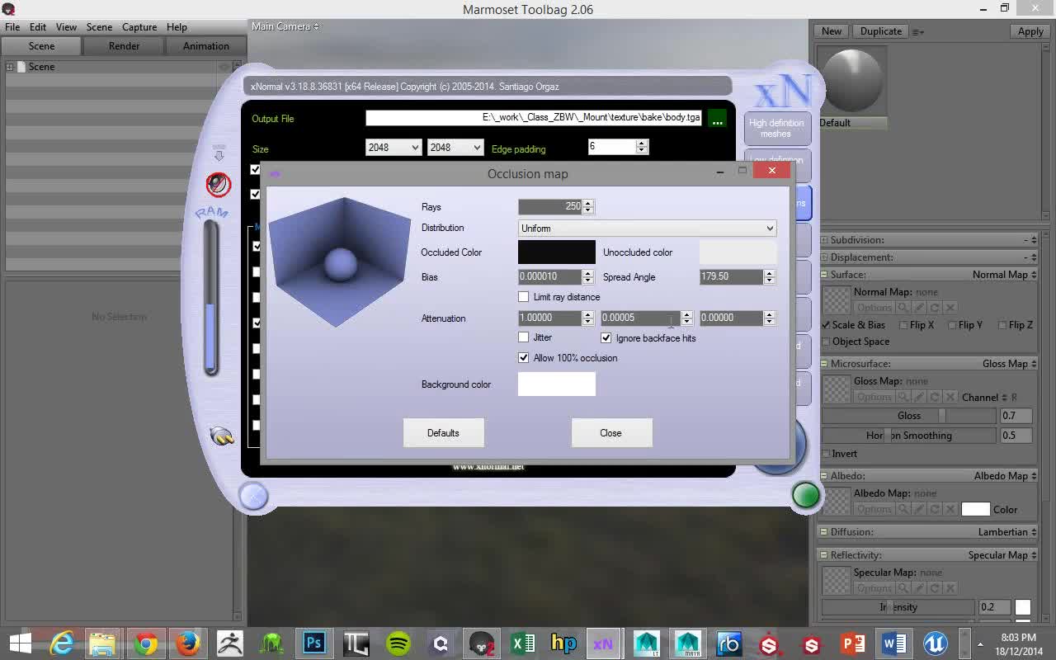The width and height of the screenshot is (1056, 660).
Task: Open Unreal Engine taskbar icon
Action: point(935,643)
